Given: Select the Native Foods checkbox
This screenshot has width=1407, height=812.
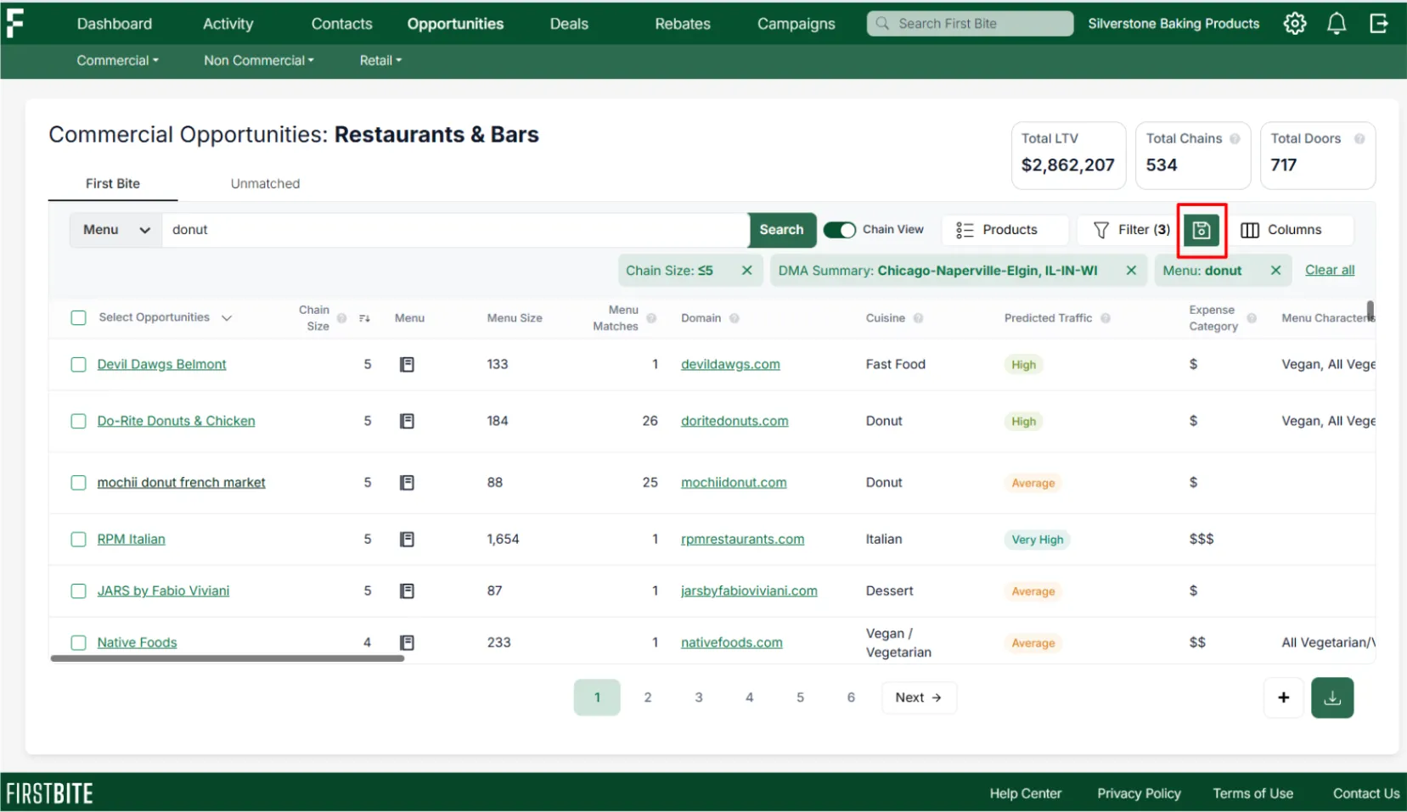Looking at the screenshot, I should pos(79,643).
